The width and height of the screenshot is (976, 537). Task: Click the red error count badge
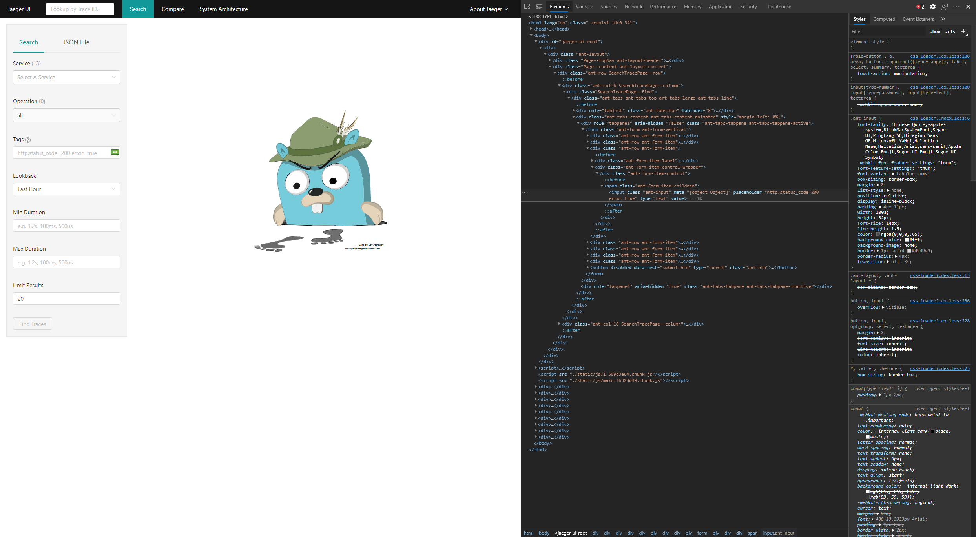coord(920,7)
